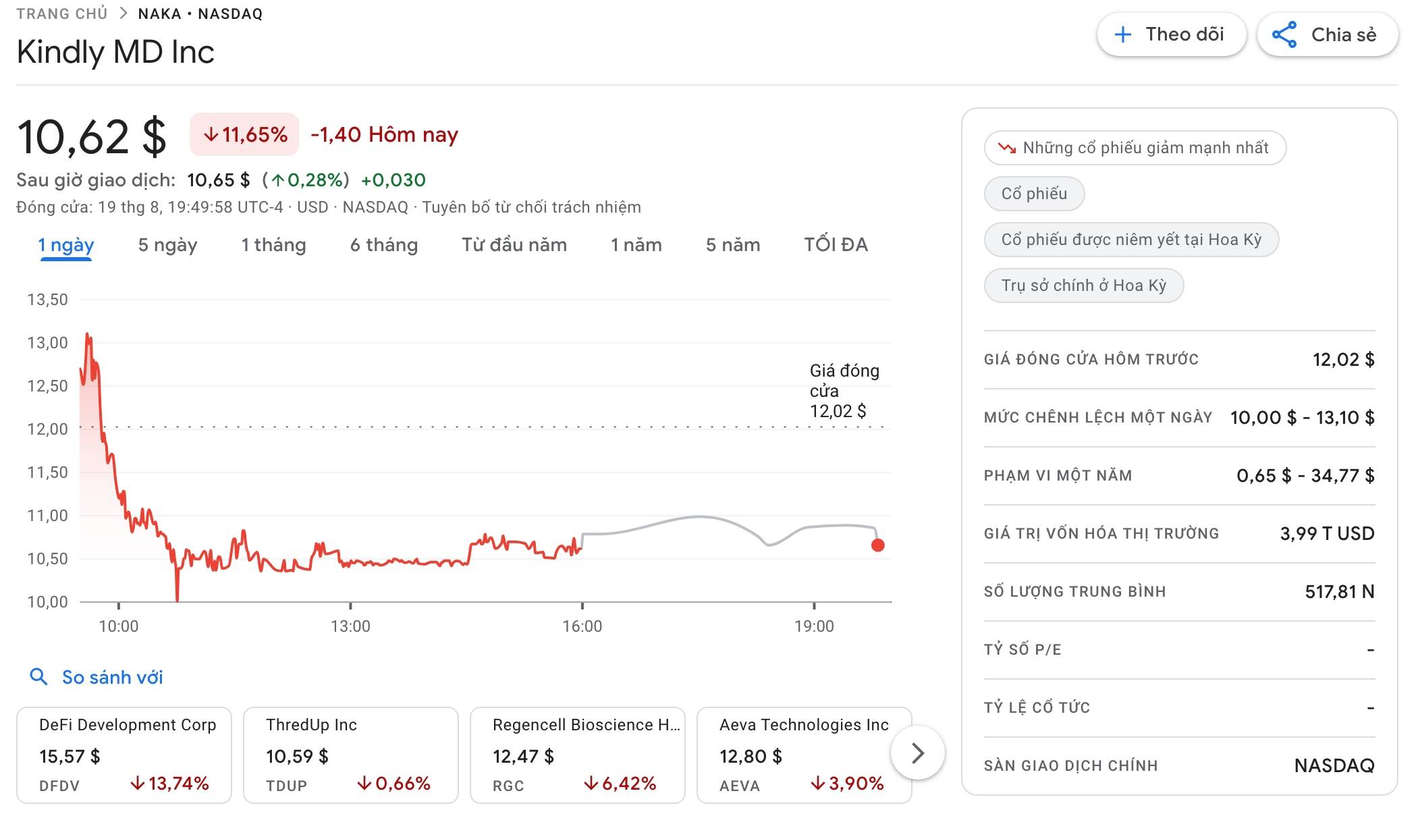
Task: Click the NAKA • NASDAQ breadcrumb text
Action: coord(200,13)
